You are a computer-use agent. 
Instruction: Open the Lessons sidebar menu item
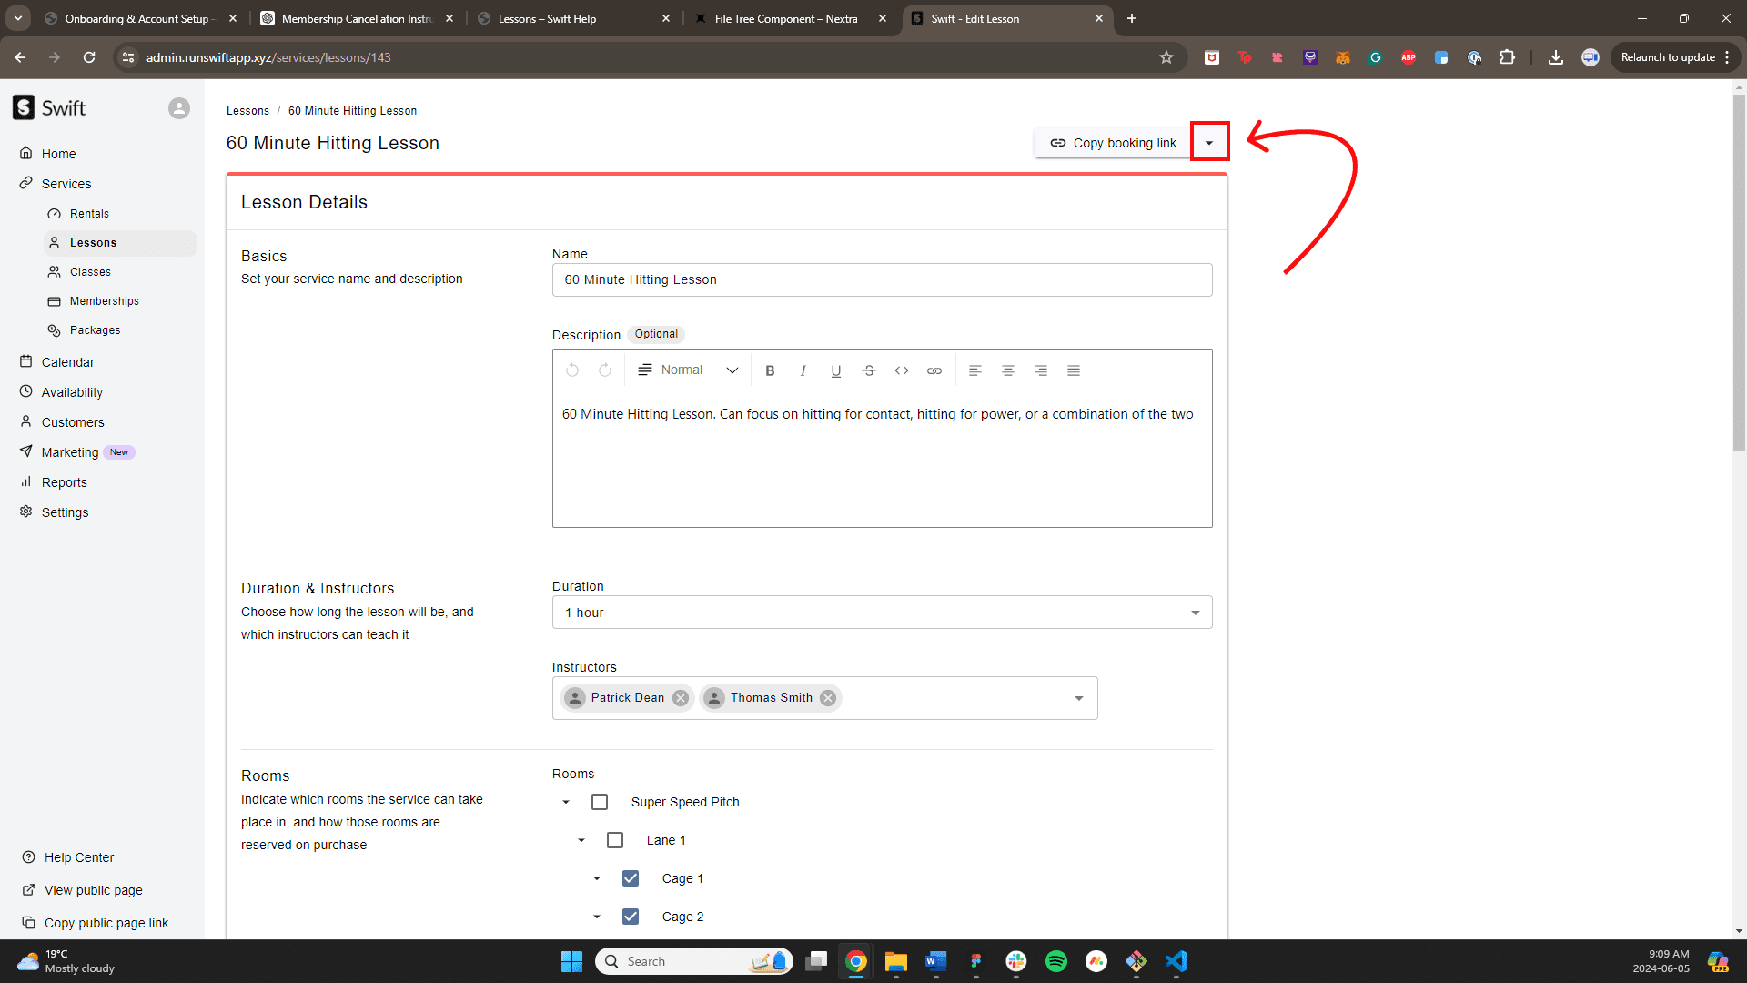(94, 241)
